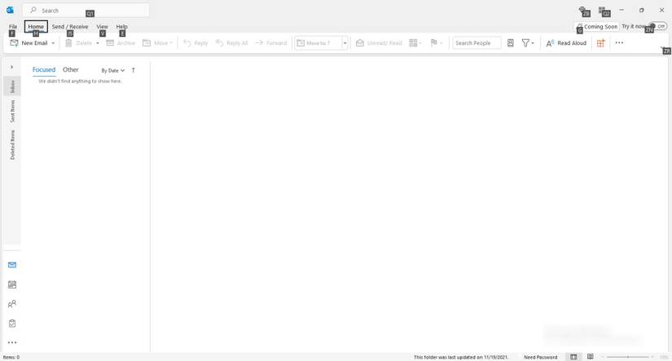This screenshot has width=672, height=361.
Task: Switch to the Send / Receive tab
Action: (70, 27)
